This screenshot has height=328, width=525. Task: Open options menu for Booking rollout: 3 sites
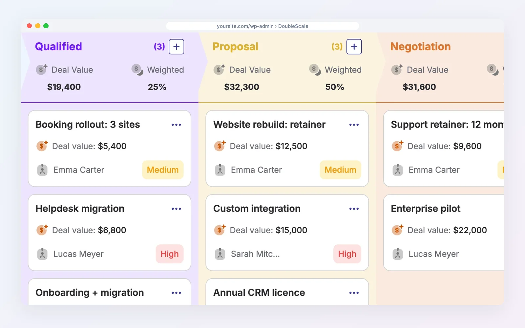[x=176, y=125]
